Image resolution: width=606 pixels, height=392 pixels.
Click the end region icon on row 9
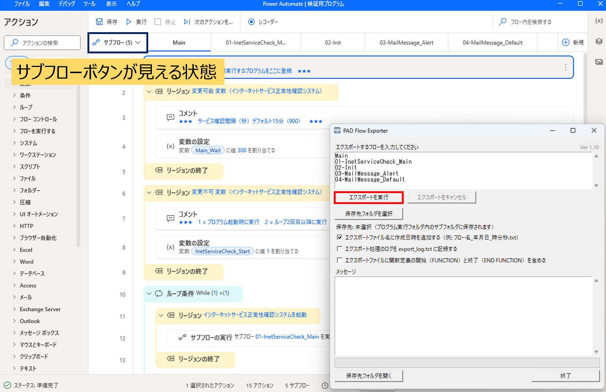pos(159,271)
